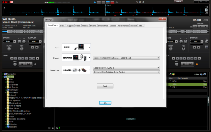The image size is (211, 132).
Task: Click the search options magnifier icon
Action: tap(170, 74)
